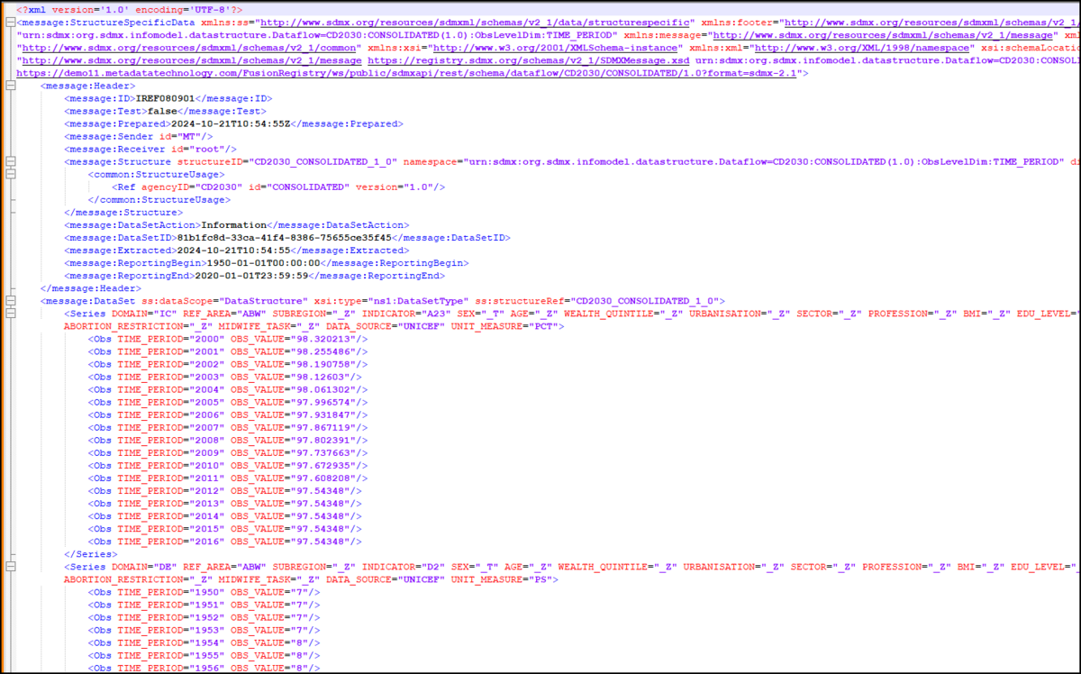Click the Obs row for TIME_PERIOD="2014"
The height and width of the screenshot is (674, 1081).
coord(225,515)
